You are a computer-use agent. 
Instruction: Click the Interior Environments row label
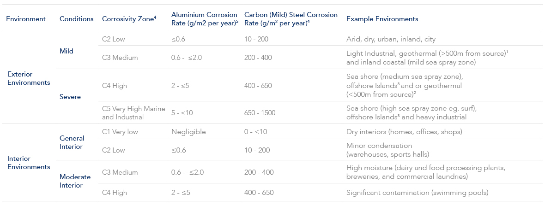(29, 163)
